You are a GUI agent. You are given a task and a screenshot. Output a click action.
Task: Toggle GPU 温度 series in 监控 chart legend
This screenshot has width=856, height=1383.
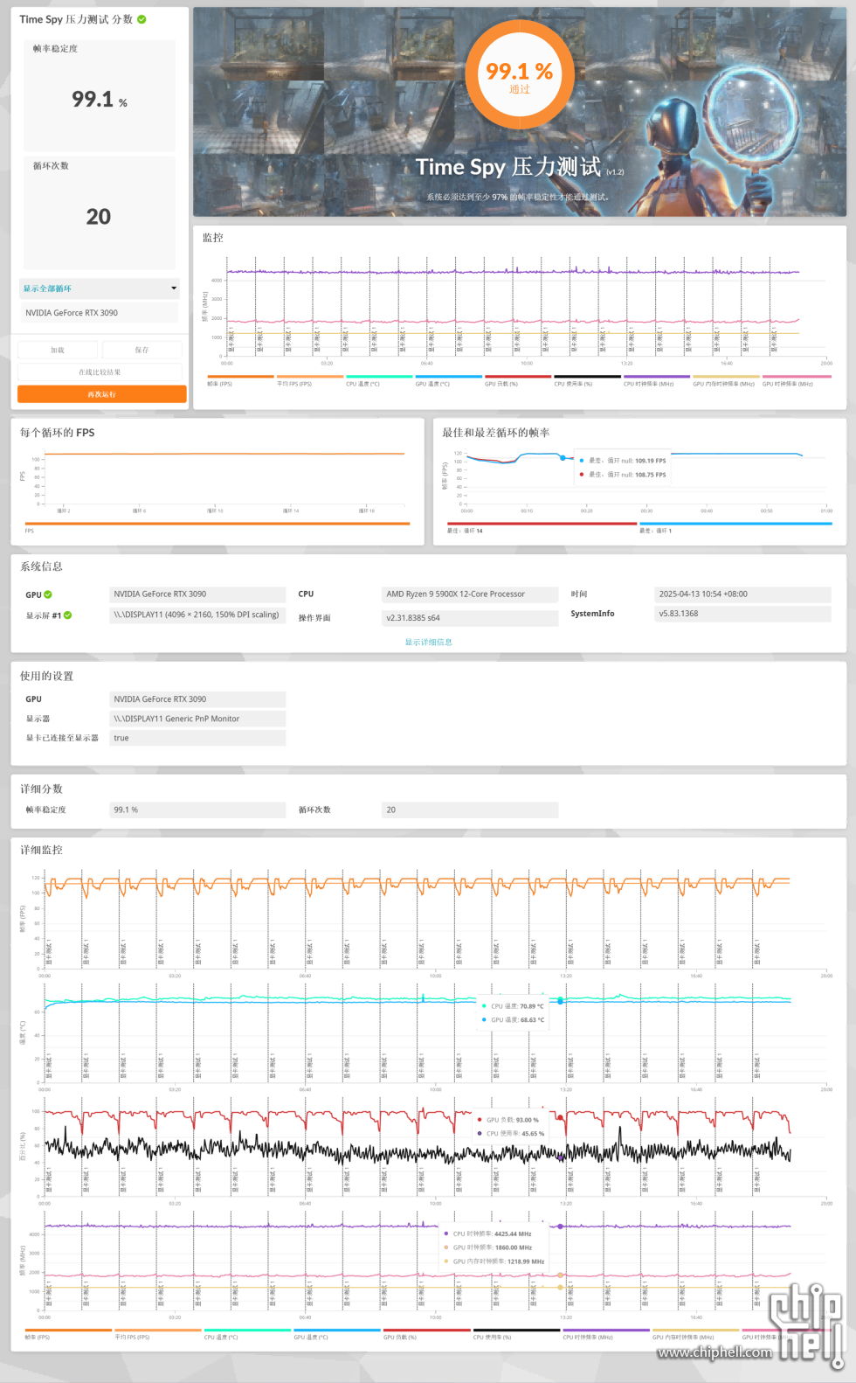pyautogui.click(x=449, y=381)
